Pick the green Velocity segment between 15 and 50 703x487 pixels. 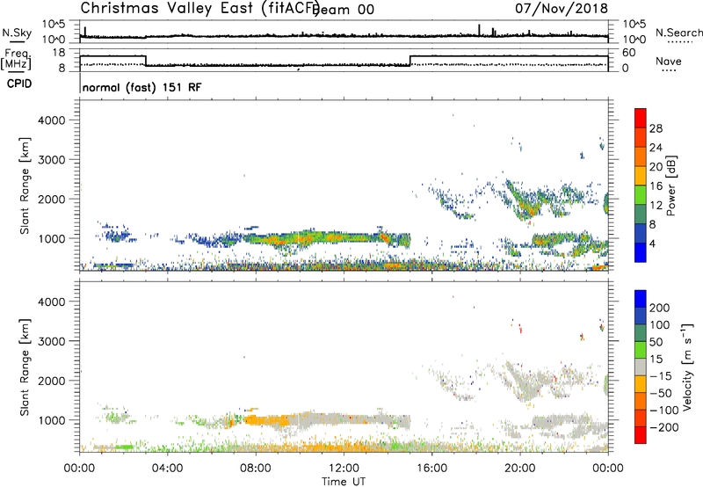(x=641, y=350)
